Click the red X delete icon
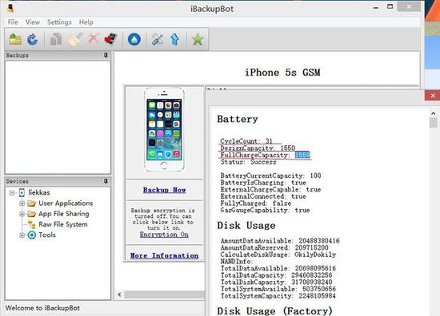Screen dimensions: 440x316 [94, 38]
